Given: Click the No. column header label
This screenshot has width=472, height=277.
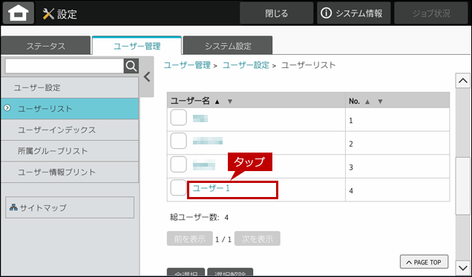Looking at the screenshot, I should [x=354, y=101].
